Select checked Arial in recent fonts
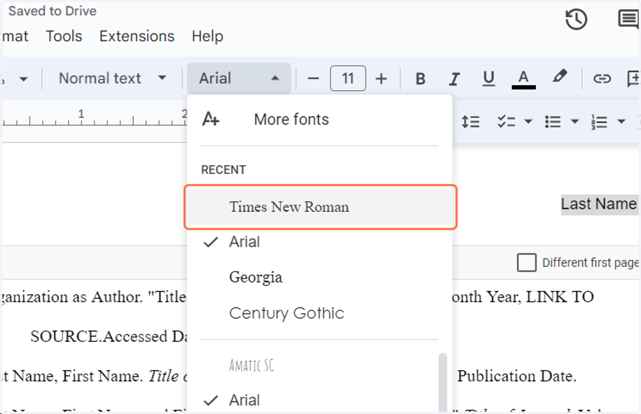641x414 pixels. point(319,242)
